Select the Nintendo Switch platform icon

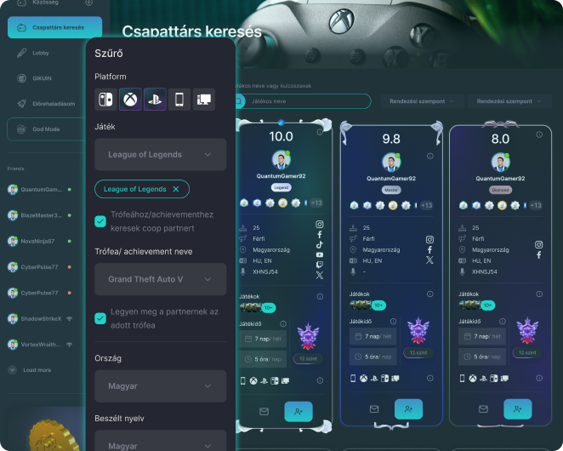106,100
